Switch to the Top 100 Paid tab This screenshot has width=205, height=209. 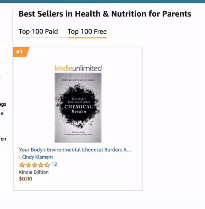click(38, 32)
